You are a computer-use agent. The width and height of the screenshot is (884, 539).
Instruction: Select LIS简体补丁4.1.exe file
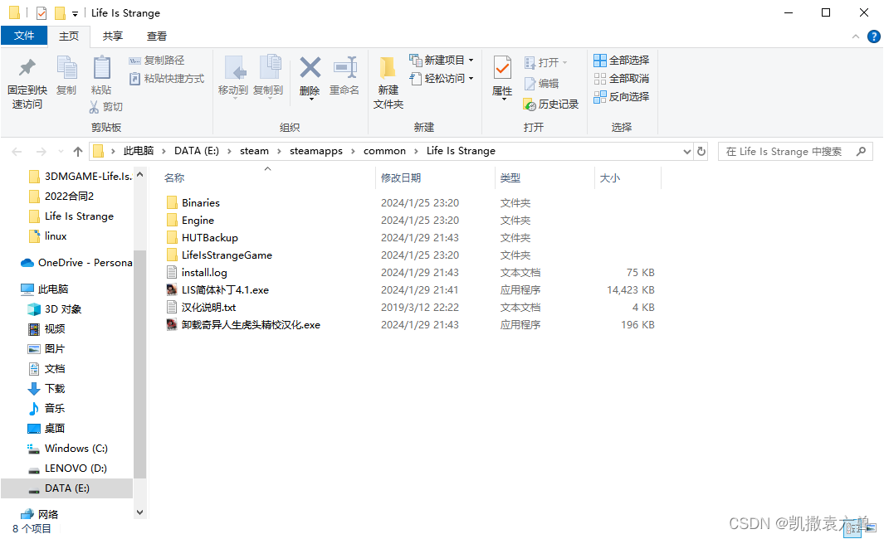coord(225,290)
